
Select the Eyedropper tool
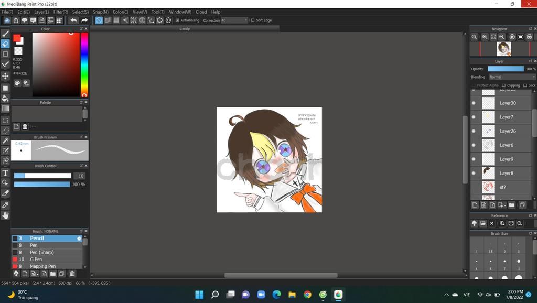pos(5,205)
